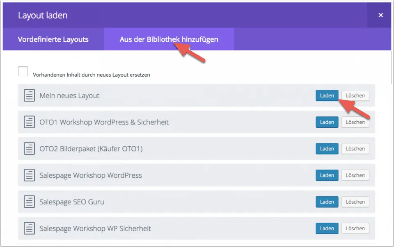
Task: Click the document icon beside Mein neues Layout
Action: pos(29,95)
